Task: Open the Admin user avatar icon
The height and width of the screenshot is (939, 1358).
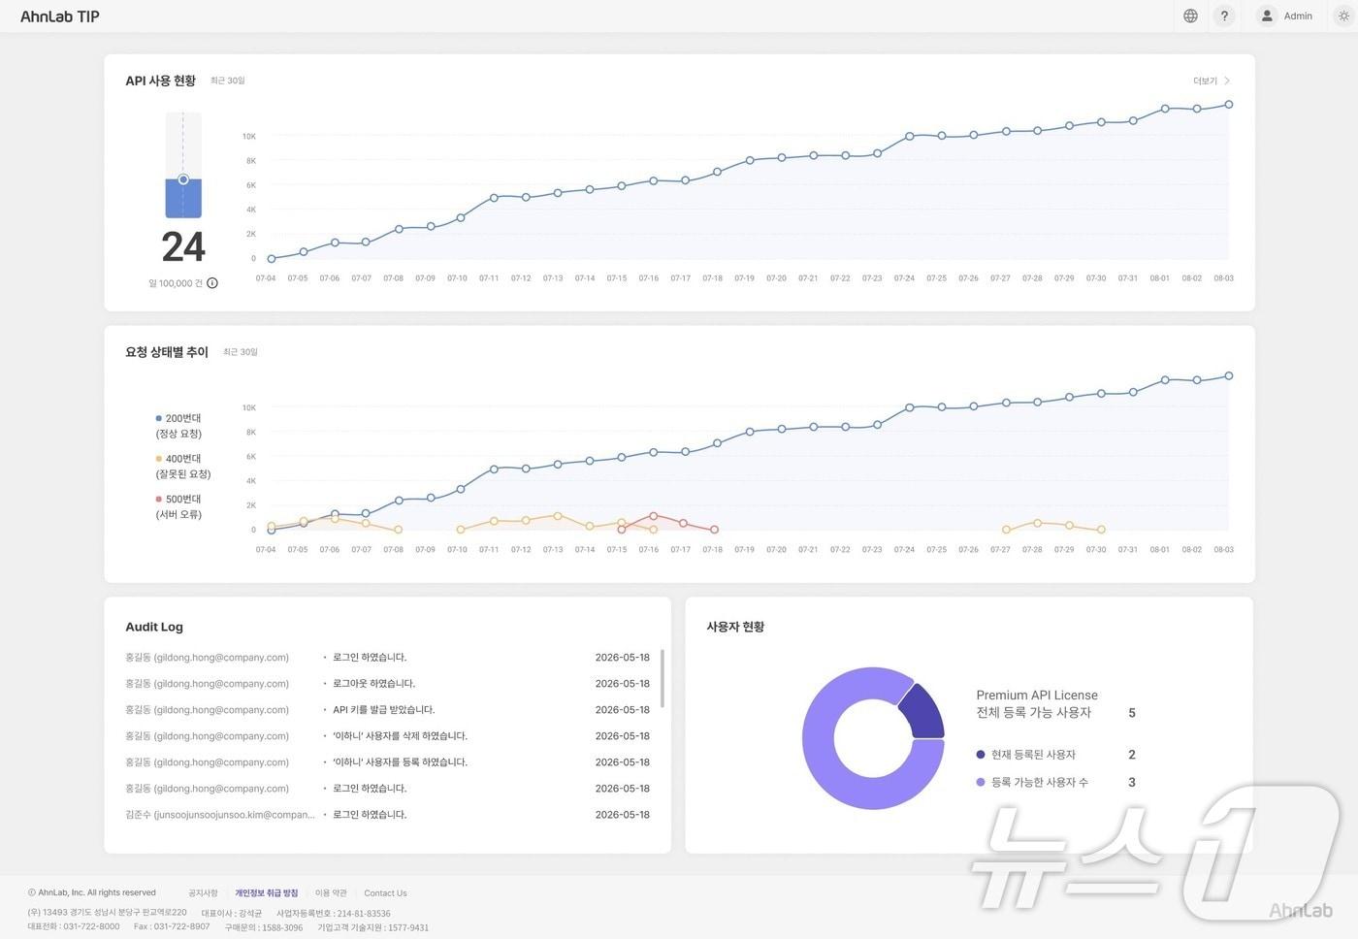Action: (1267, 16)
